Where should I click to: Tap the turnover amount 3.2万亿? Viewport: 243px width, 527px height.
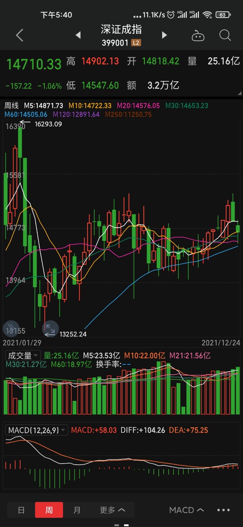point(163,85)
